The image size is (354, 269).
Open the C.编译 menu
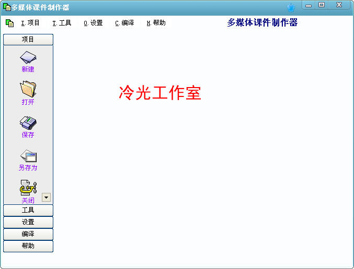pyautogui.click(x=124, y=23)
